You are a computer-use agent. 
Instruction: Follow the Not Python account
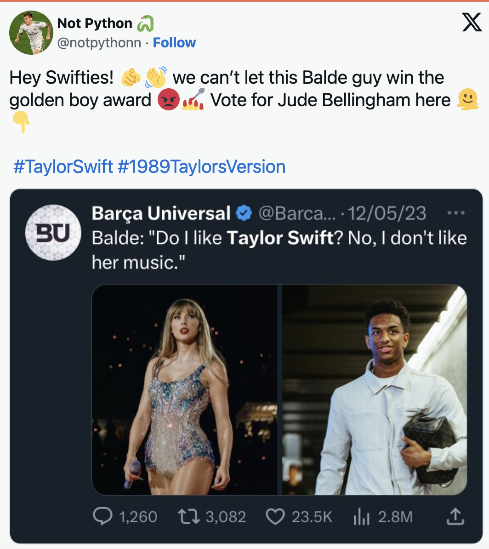(174, 42)
